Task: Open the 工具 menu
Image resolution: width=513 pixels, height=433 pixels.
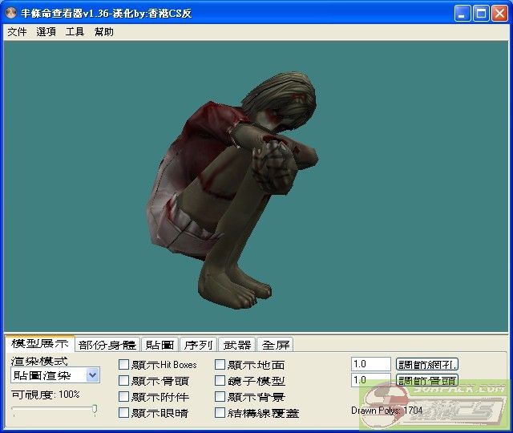Action: click(75, 32)
